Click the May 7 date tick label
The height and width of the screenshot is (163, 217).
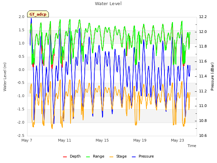point(27,140)
